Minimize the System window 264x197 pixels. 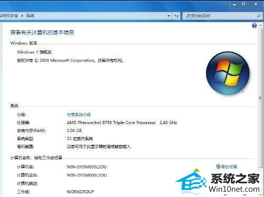click(x=234, y=4)
